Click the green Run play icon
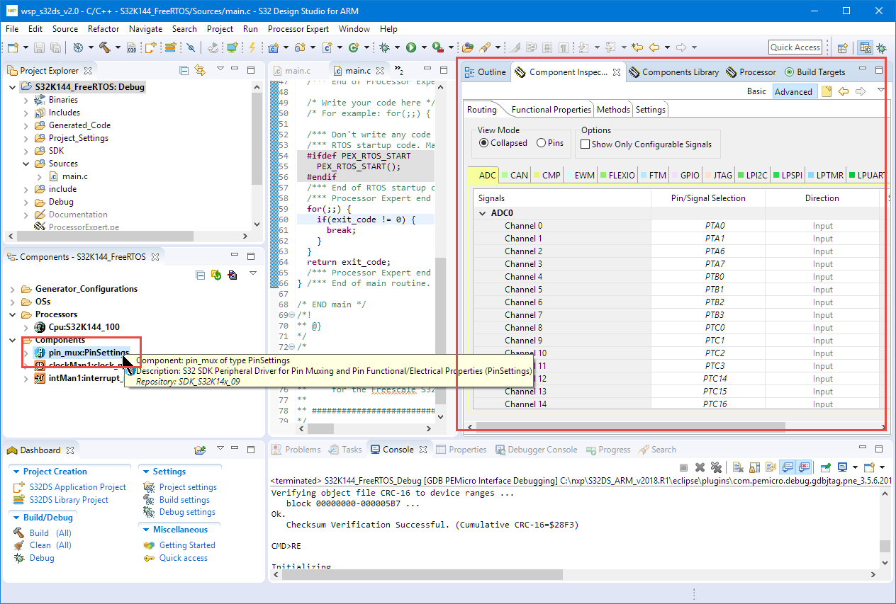 coord(411,47)
